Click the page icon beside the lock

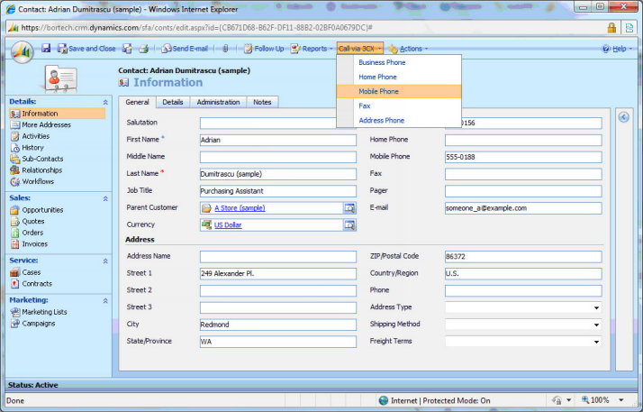click(629, 28)
